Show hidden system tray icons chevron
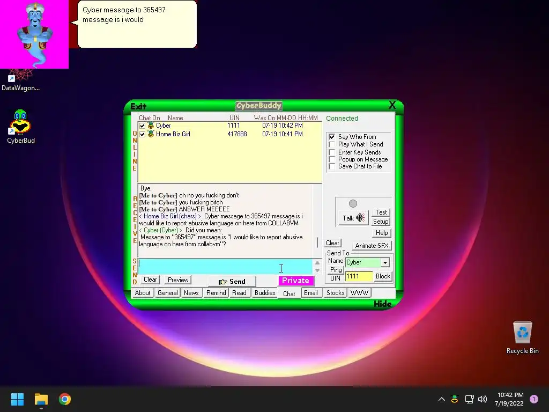This screenshot has width=549, height=412. click(442, 399)
